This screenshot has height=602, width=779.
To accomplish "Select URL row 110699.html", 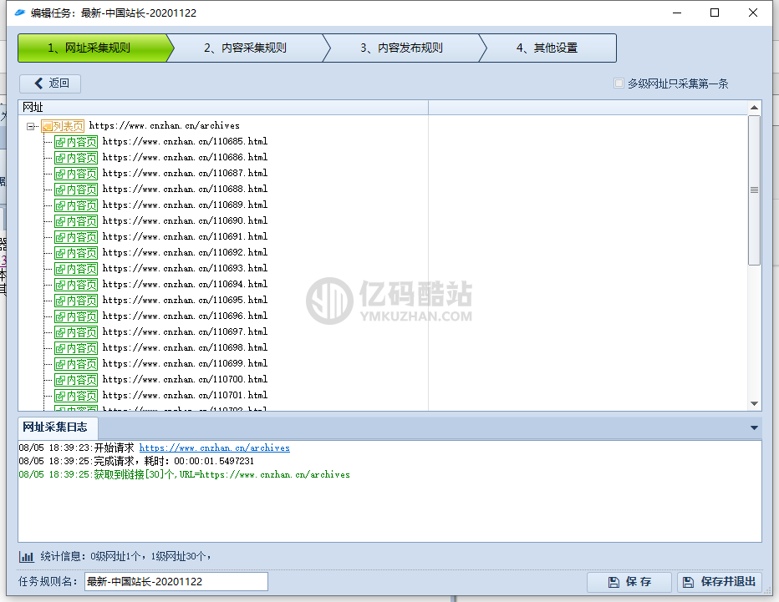I will pyautogui.click(x=186, y=364).
